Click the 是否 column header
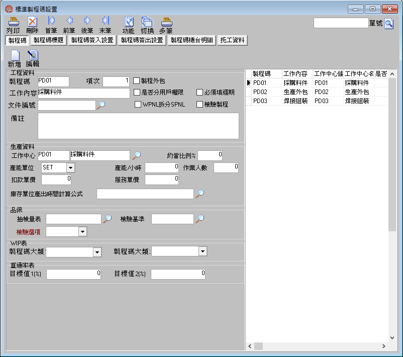The width and height of the screenshot is (403, 357). [x=381, y=74]
